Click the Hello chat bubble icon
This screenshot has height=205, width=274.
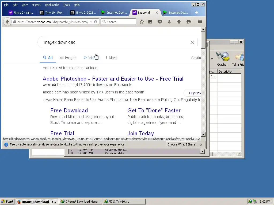(189, 22)
